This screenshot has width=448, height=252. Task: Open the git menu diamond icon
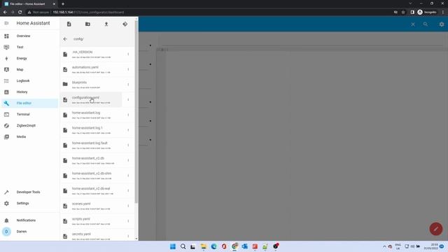(125, 24)
